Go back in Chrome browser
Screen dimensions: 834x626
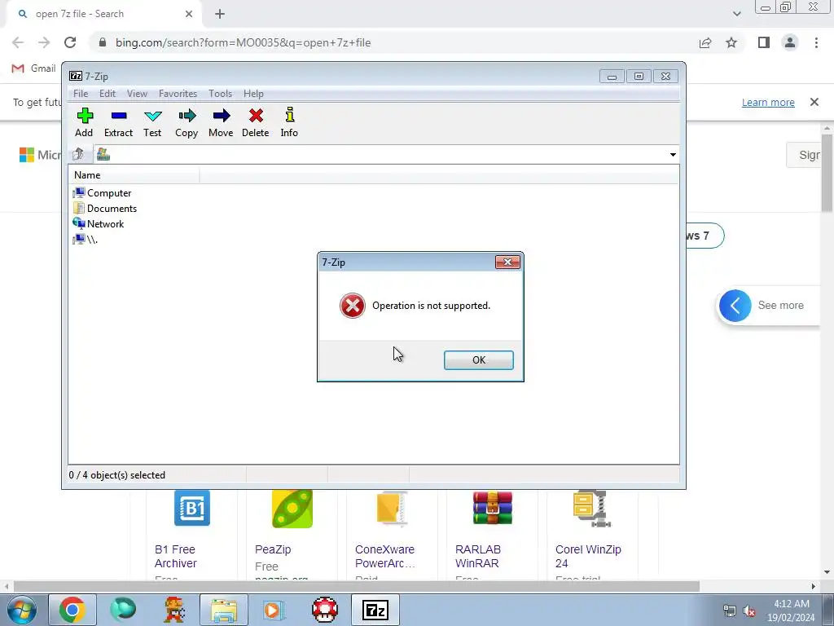[x=18, y=42]
